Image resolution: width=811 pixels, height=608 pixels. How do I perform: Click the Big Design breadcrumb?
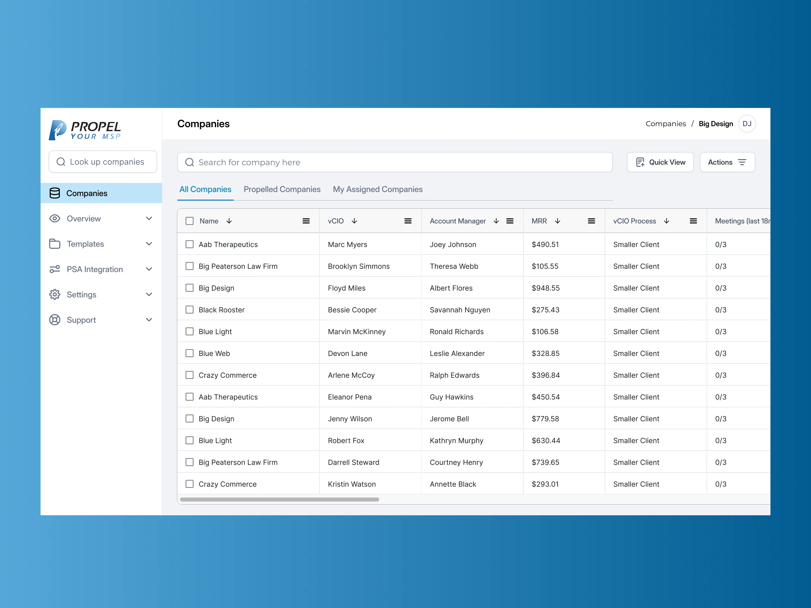pos(716,124)
